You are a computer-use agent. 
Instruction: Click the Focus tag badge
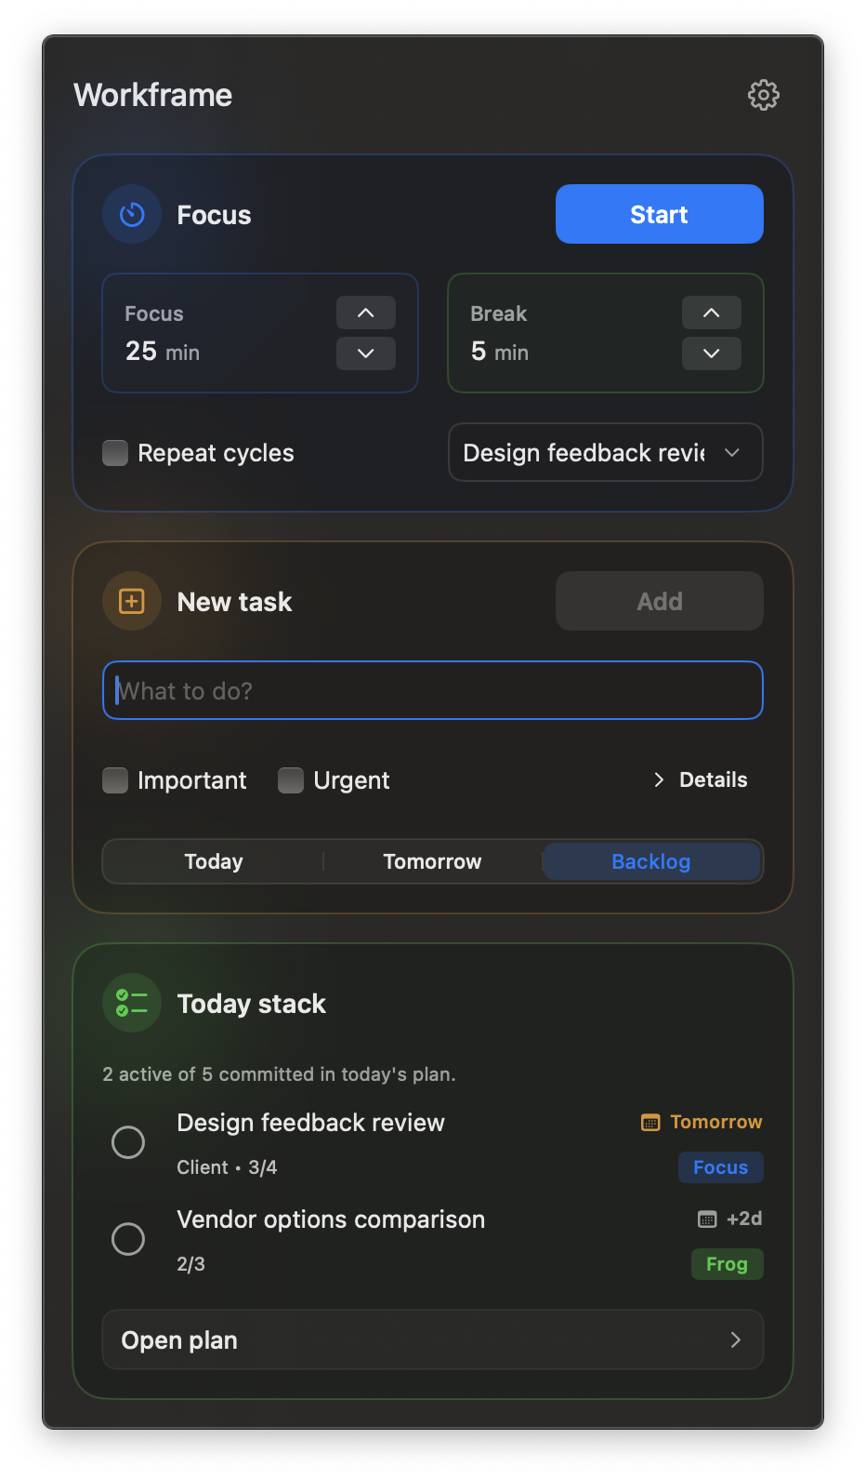tap(721, 1167)
